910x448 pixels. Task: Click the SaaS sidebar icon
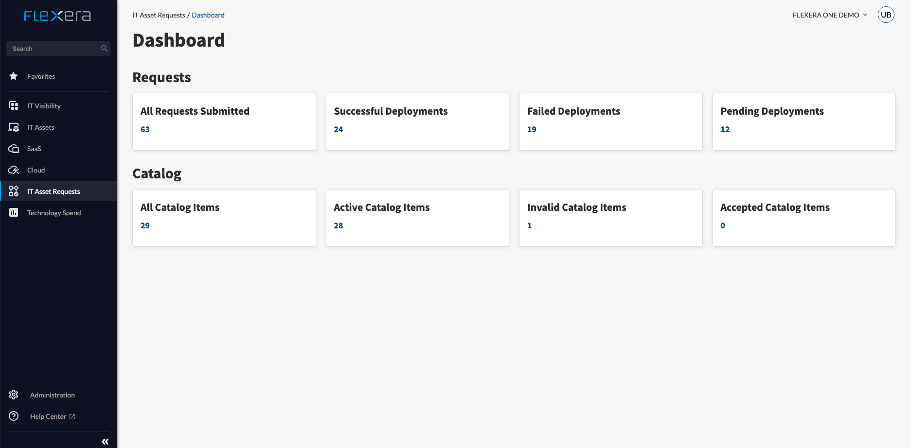[14, 149]
